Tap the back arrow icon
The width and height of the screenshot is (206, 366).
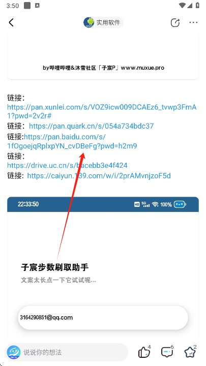point(11,22)
